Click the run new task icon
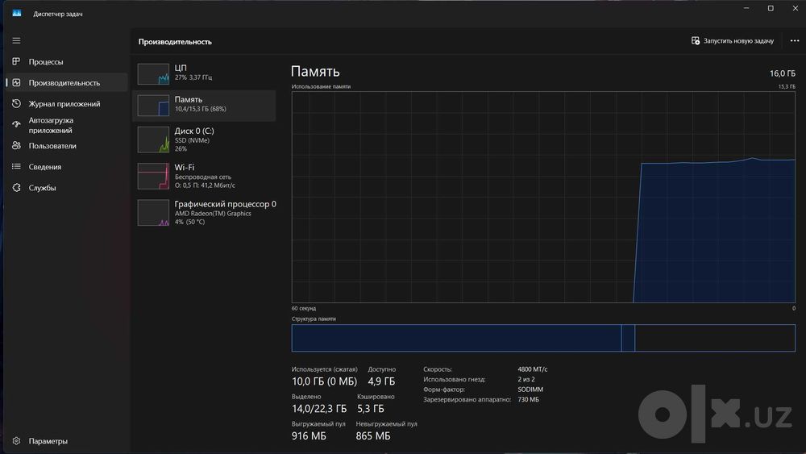The width and height of the screenshot is (806, 454). coord(696,40)
